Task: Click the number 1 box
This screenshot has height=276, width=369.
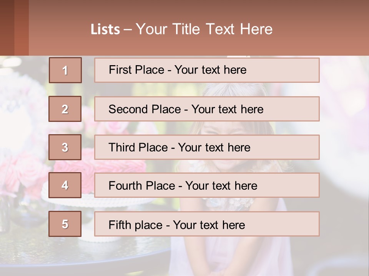Action: pos(65,70)
